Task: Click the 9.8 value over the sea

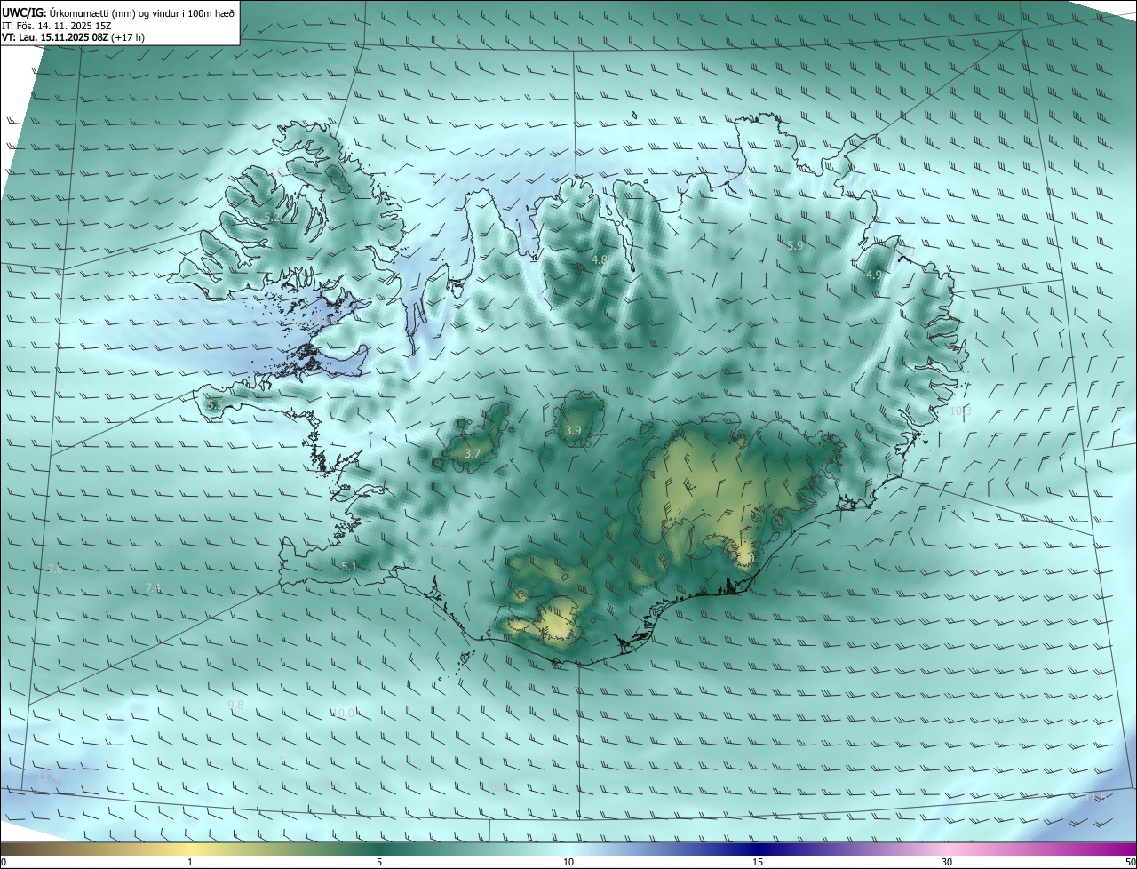Action: coord(235,705)
